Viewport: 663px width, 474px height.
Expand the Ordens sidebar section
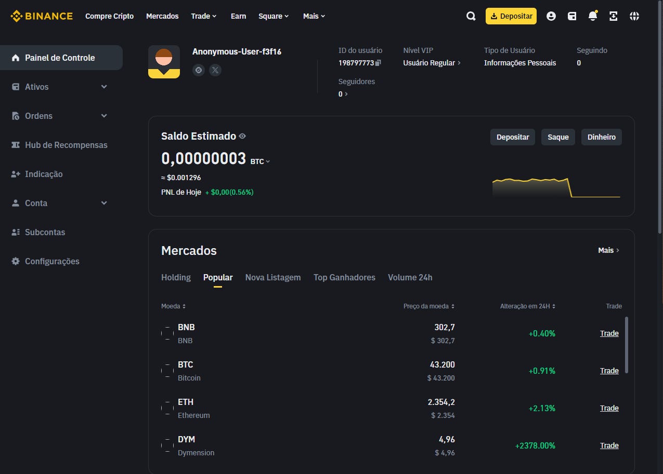(x=104, y=116)
